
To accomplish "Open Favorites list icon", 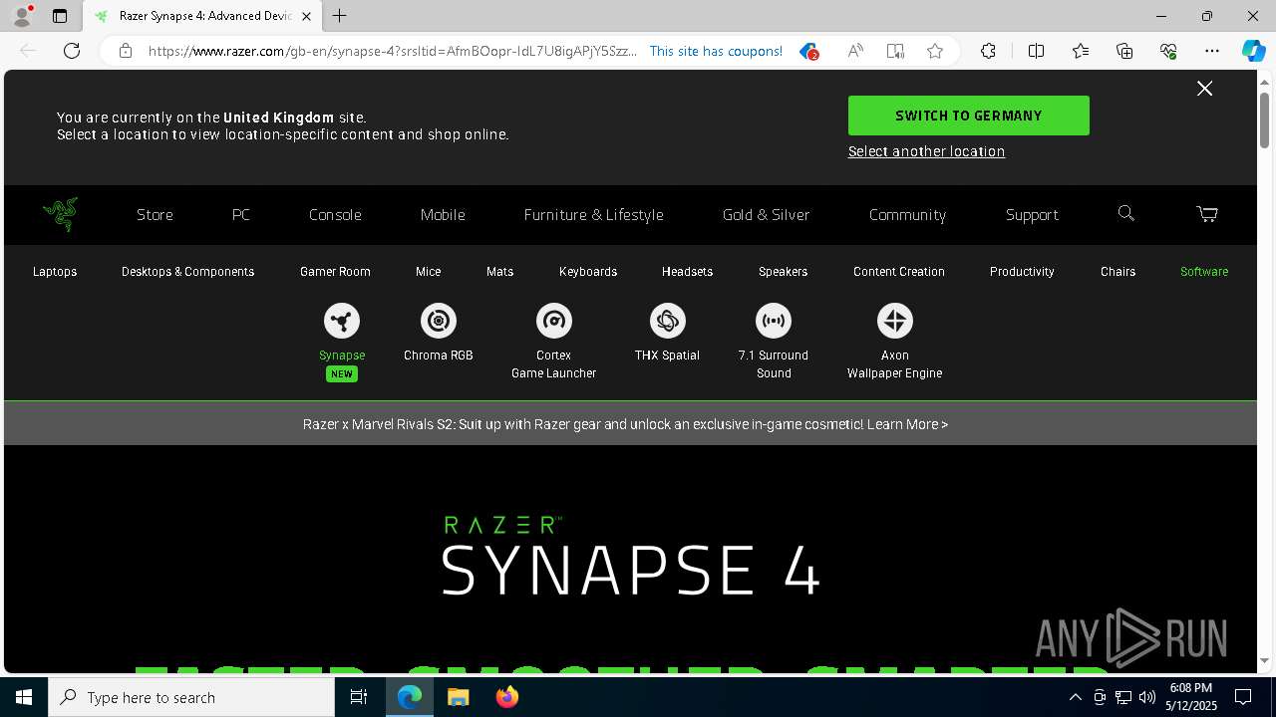I will pyautogui.click(x=1081, y=51).
